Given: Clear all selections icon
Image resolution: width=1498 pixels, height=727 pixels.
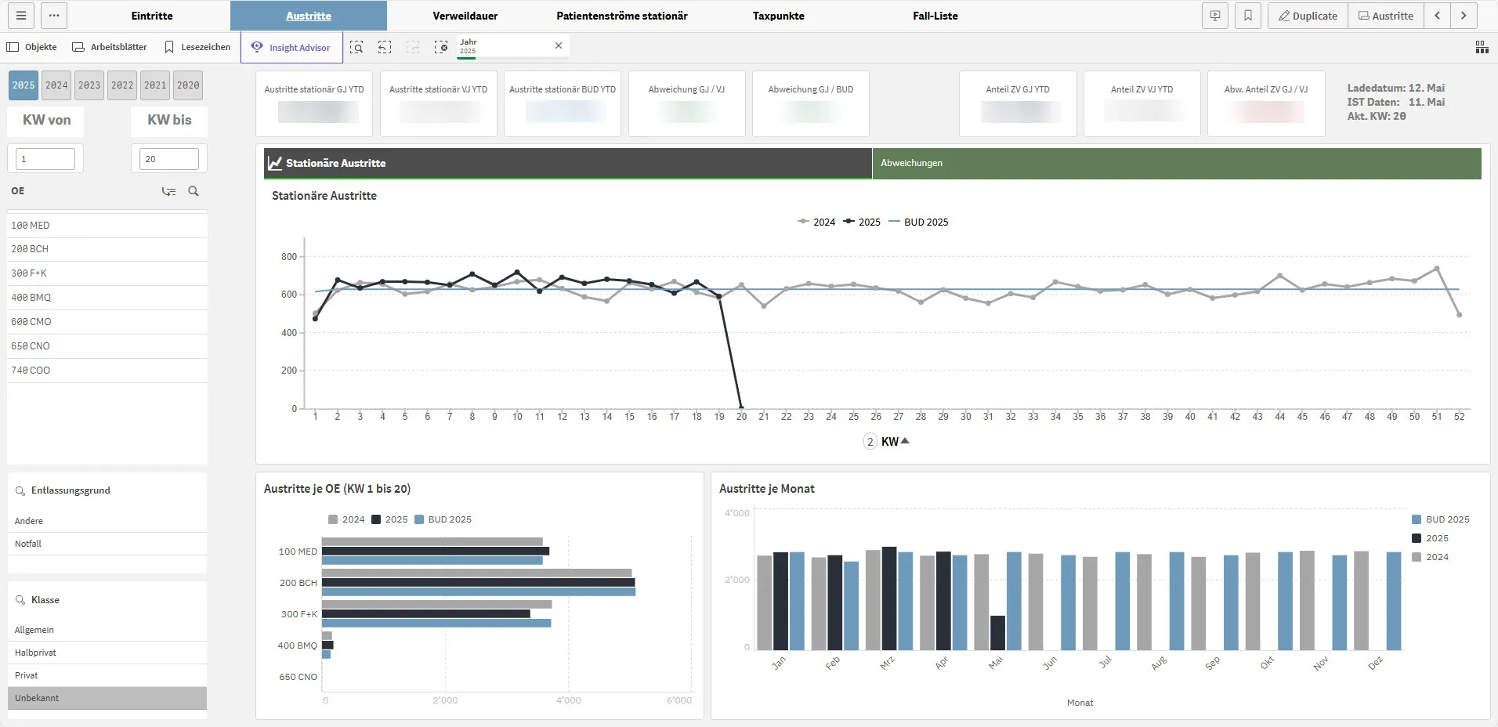Looking at the screenshot, I should coord(441,47).
